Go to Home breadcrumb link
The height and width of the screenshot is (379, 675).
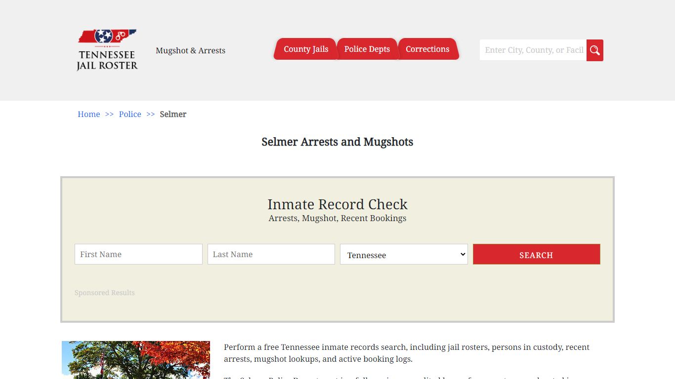click(x=89, y=114)
